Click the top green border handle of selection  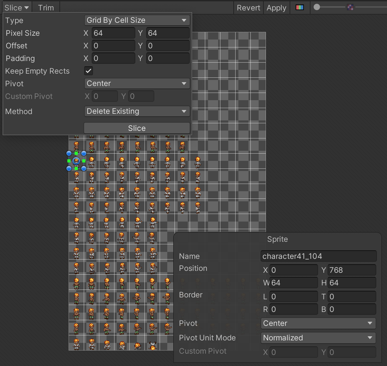pyautogui.click(x=76, y=153)
